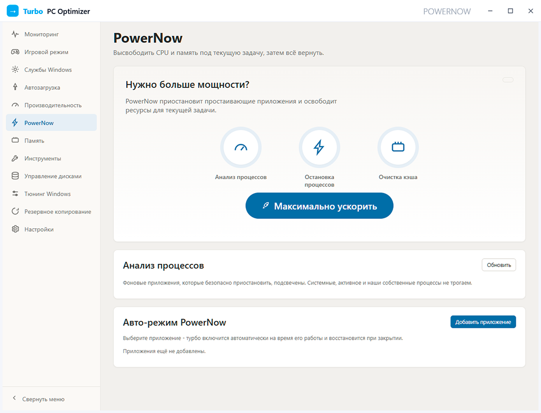541x413 pixels.
Task: Click the Свернуть меню label
Action: click(43, 399)
